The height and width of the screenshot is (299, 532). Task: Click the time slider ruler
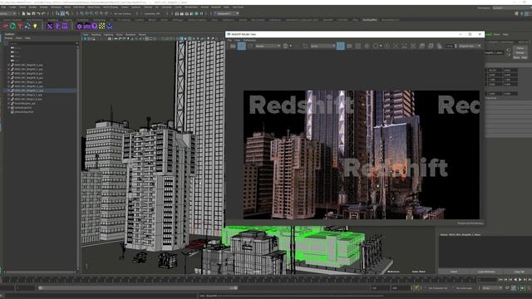(x=239, y=280)
